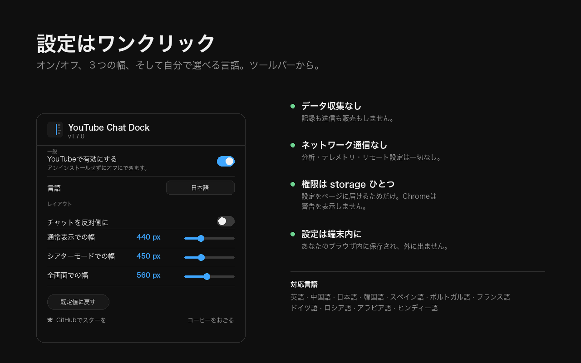Click the GitHub star icon
Screen dimensions: 581x363
50,320
